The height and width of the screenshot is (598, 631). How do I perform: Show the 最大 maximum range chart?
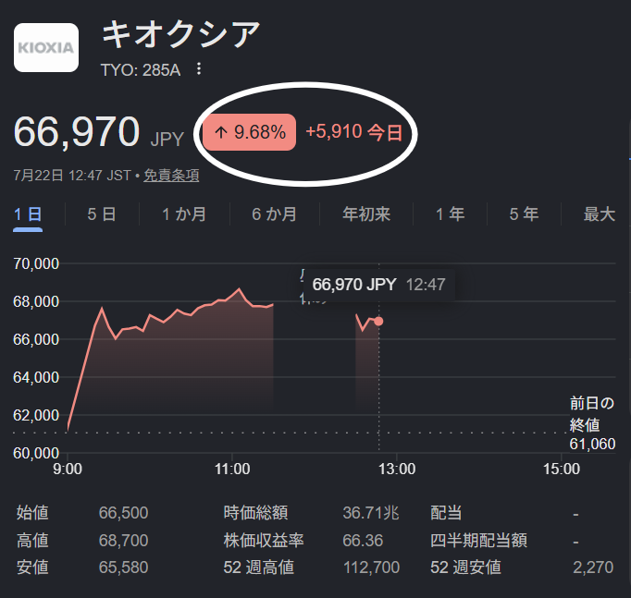click(600, 214)
